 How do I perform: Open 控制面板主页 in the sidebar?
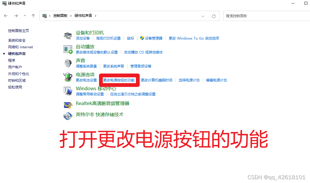coord(19,31)
